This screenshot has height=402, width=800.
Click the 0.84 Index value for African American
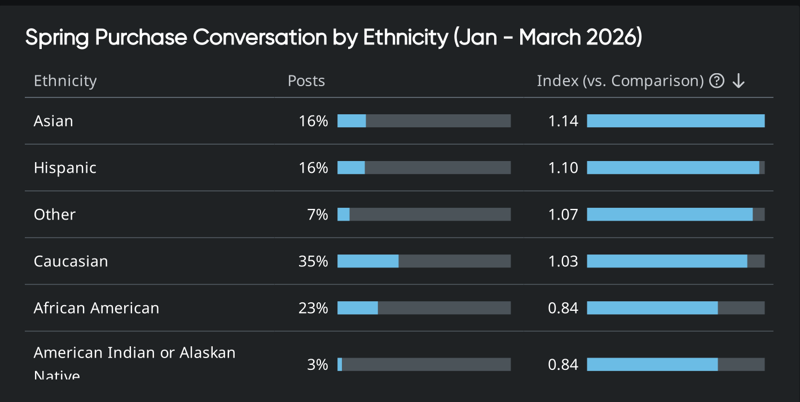[564, 308]
